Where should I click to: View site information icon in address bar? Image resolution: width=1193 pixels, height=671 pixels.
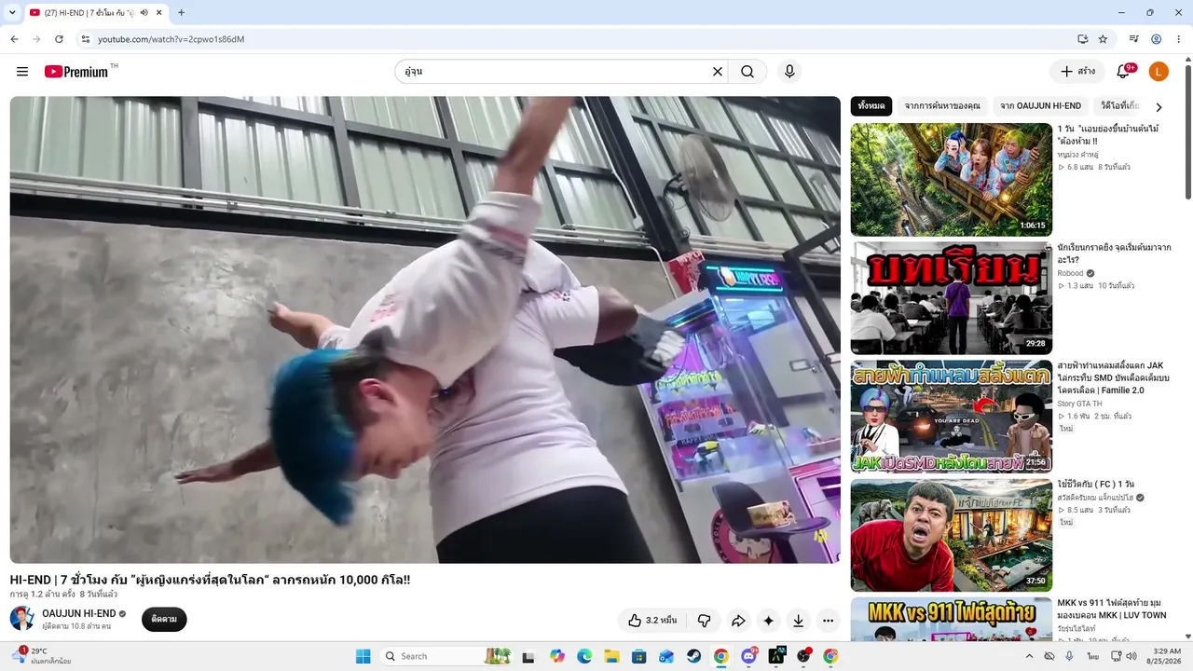coord(85,39)
